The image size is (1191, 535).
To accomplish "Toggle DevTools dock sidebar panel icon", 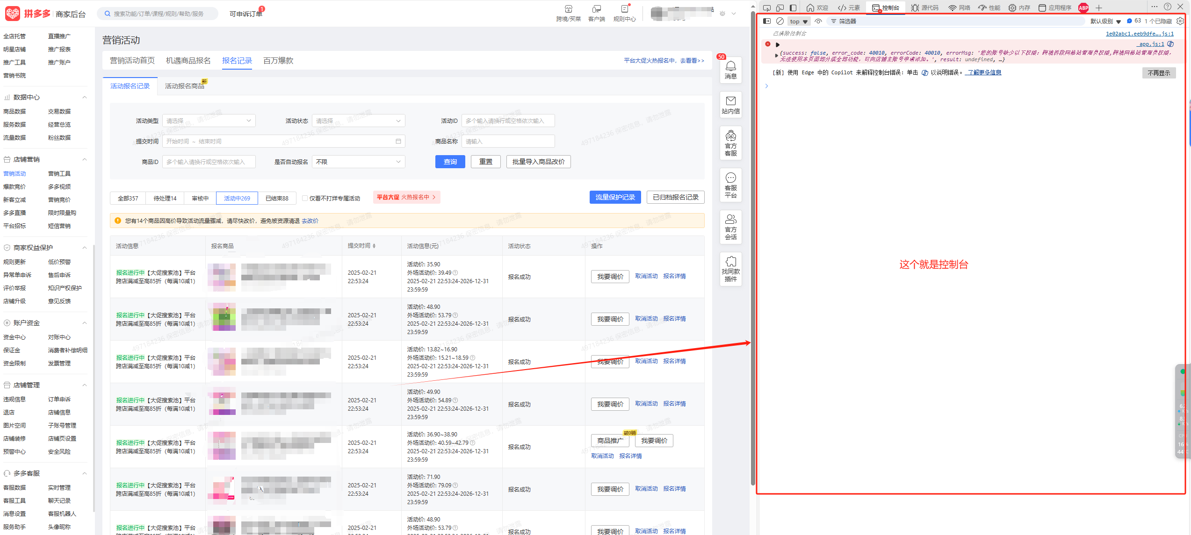I will point(793,8).
